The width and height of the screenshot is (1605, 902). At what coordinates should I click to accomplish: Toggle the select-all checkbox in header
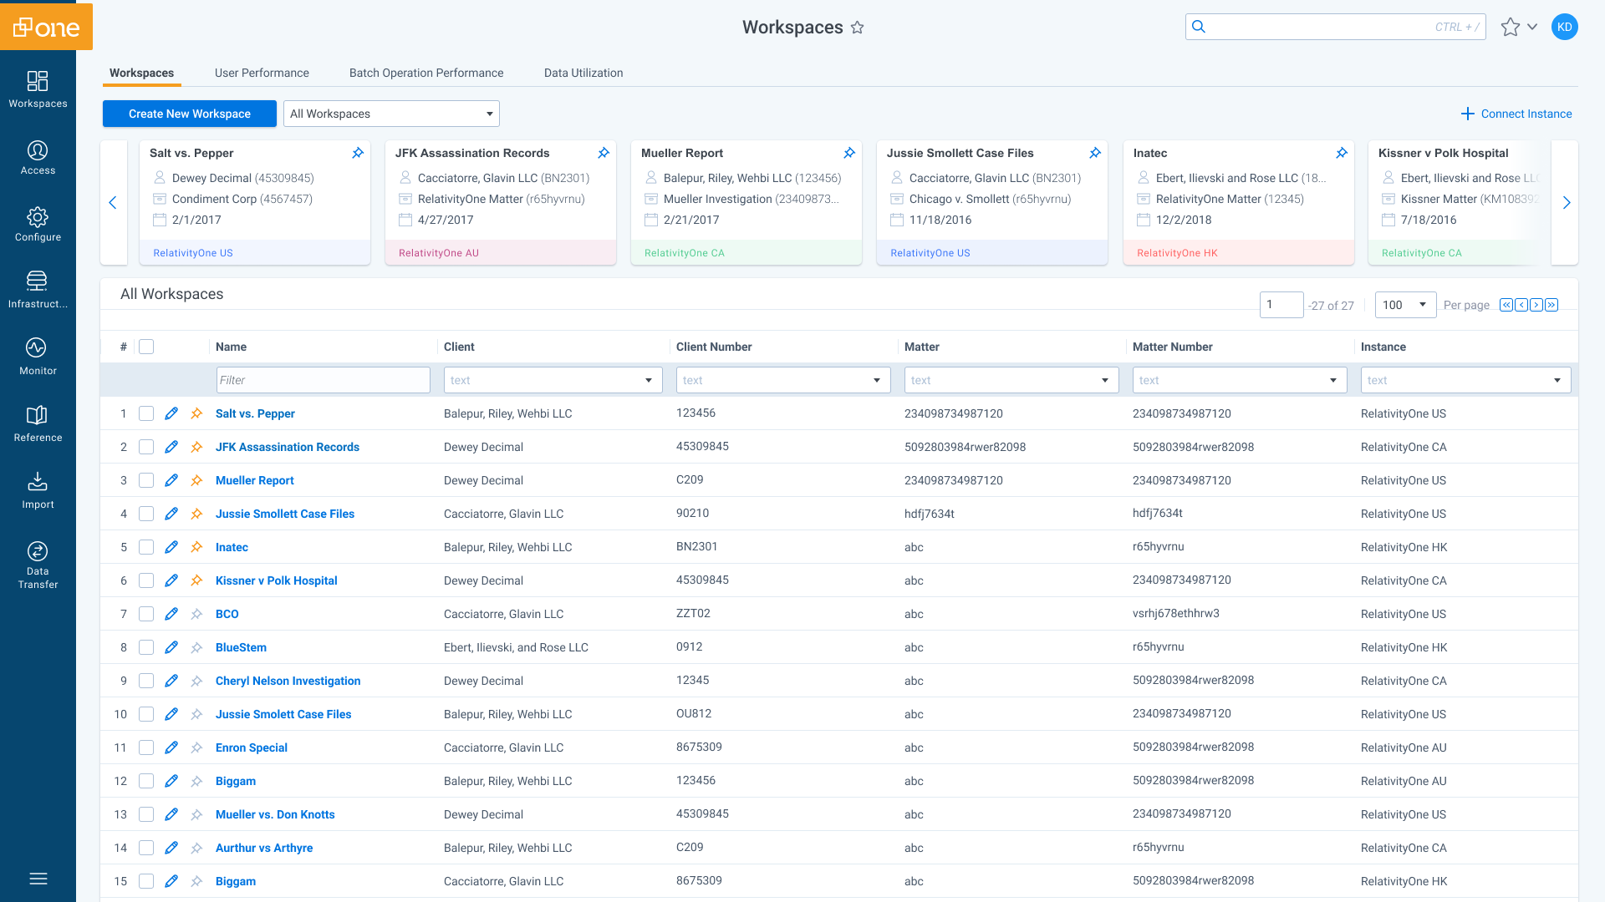[x=146, y=347]
